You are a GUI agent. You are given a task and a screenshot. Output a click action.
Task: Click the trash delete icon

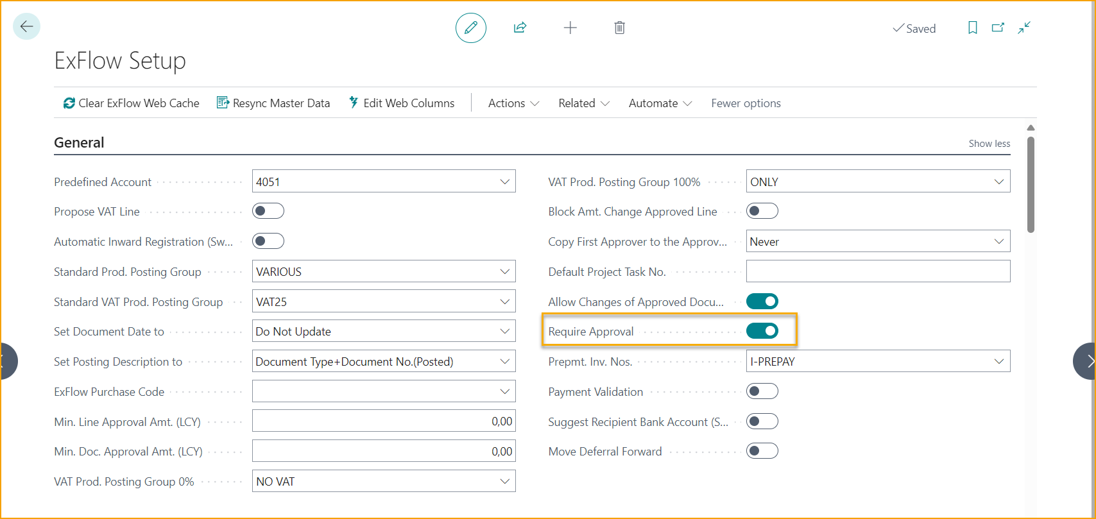coord(619,28)
